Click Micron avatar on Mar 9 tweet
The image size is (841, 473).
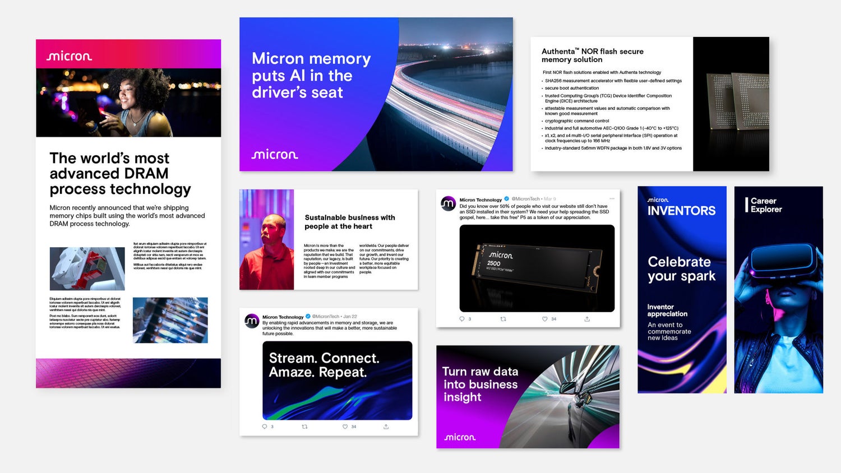[x=448, y=203]
